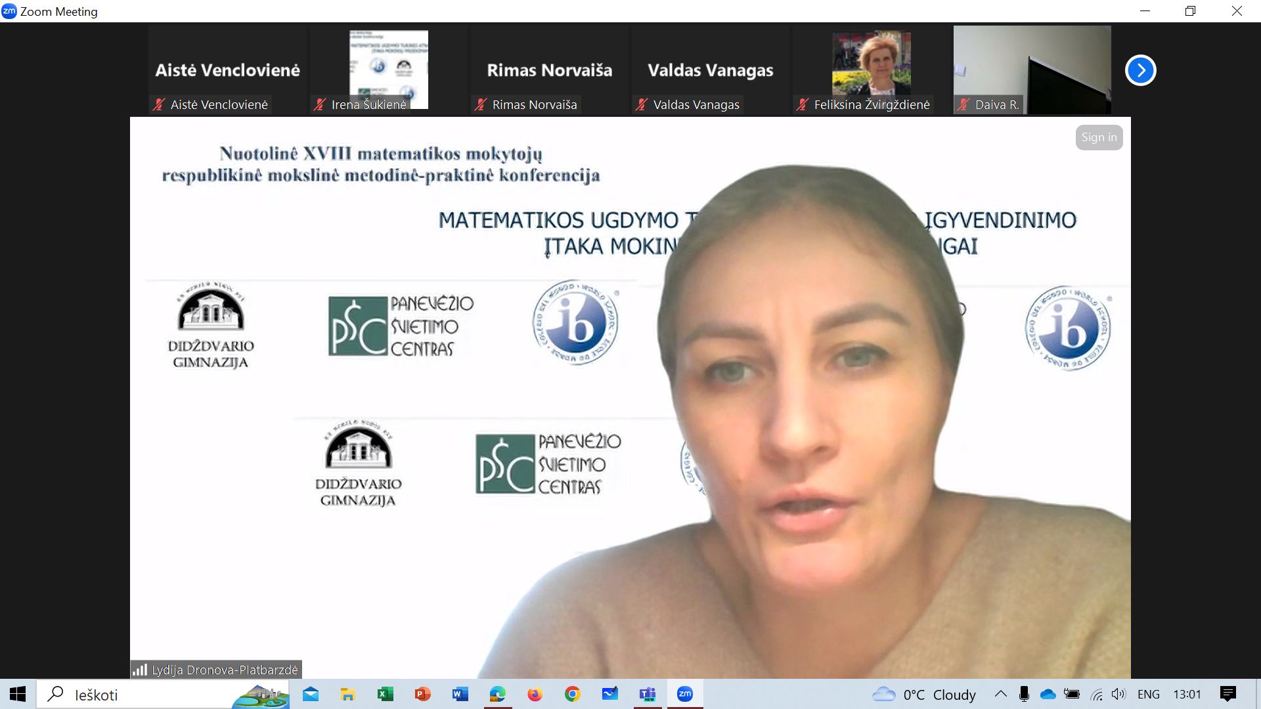This screenshot has height=709, width=1261.
Task: Open the weather widget showing 0°C Cloudy
Action: pos(923,694)
